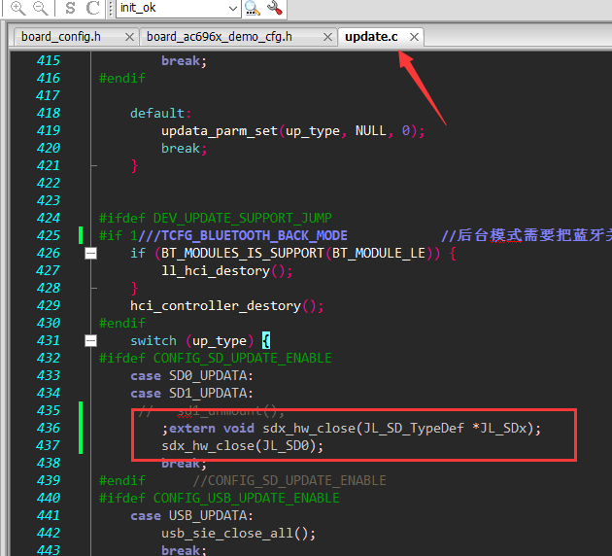Image resolution: width=612 pixels, height=556 pixels.
Task: Click the //CONFIG_SD_UPDATE_ENABLE comment
Action: [289, 480]
